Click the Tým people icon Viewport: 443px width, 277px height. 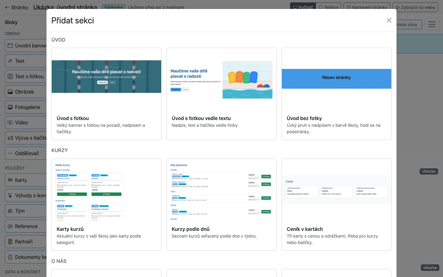pos(10,211)
